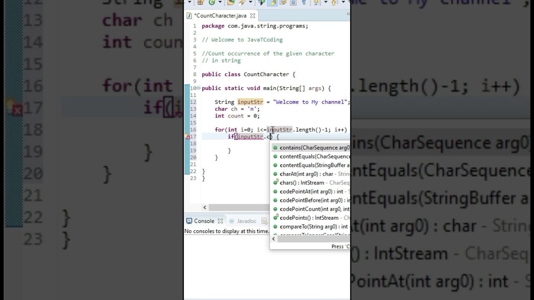
Task: Click the Declaration view icon next to Javadoc
Action: (264, 221)
